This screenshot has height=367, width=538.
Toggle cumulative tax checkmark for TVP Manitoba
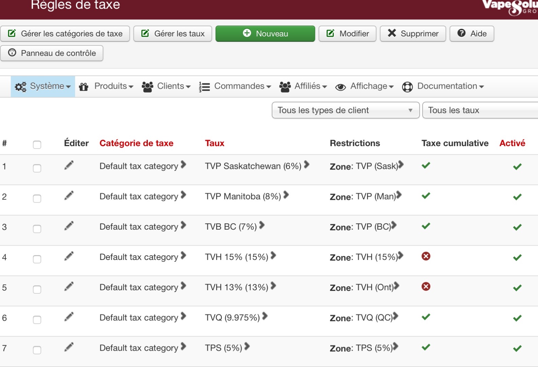tap(426, 196)
